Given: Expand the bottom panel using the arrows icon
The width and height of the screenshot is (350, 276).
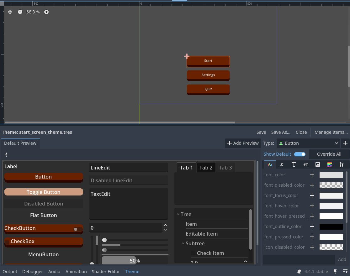Looking at the screenshot, I should (x=345, y=271).
